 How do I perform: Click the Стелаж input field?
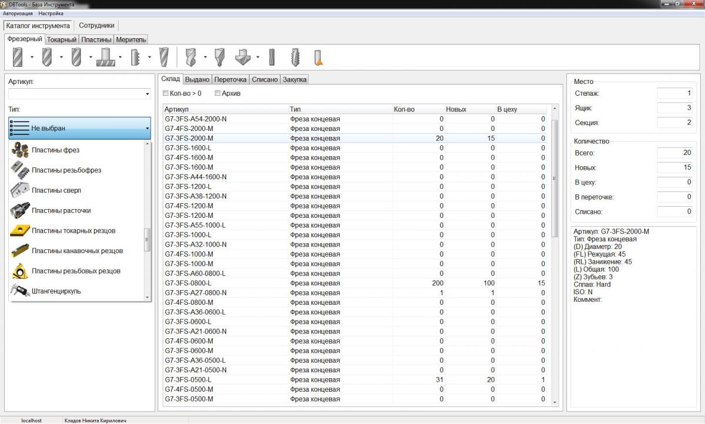pyautogui.click(x=674, y=93)
